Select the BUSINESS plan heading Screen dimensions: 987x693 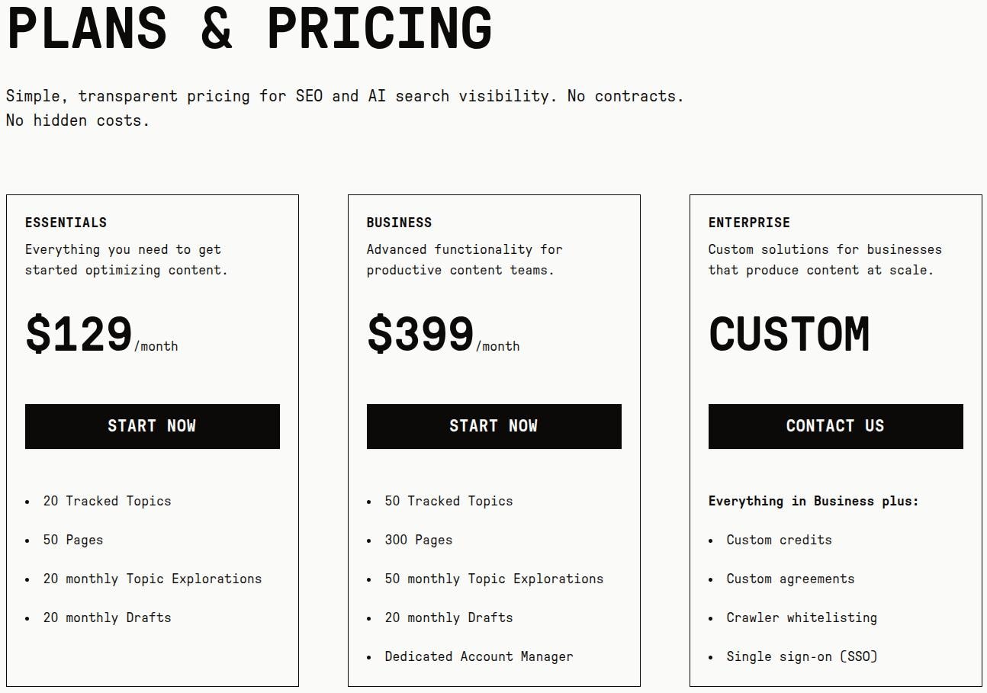click(x=399, y=223)
